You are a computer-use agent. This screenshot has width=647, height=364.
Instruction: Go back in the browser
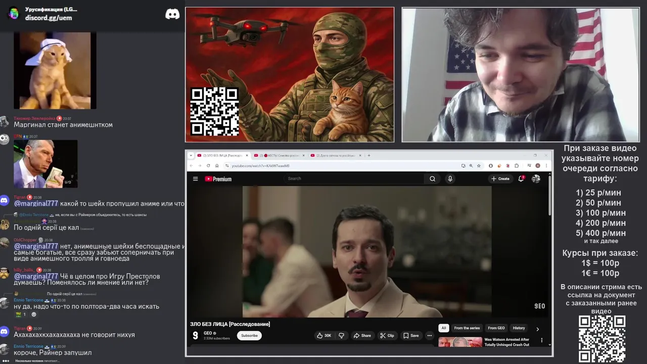pyautogui.click(x=191, y=166)
